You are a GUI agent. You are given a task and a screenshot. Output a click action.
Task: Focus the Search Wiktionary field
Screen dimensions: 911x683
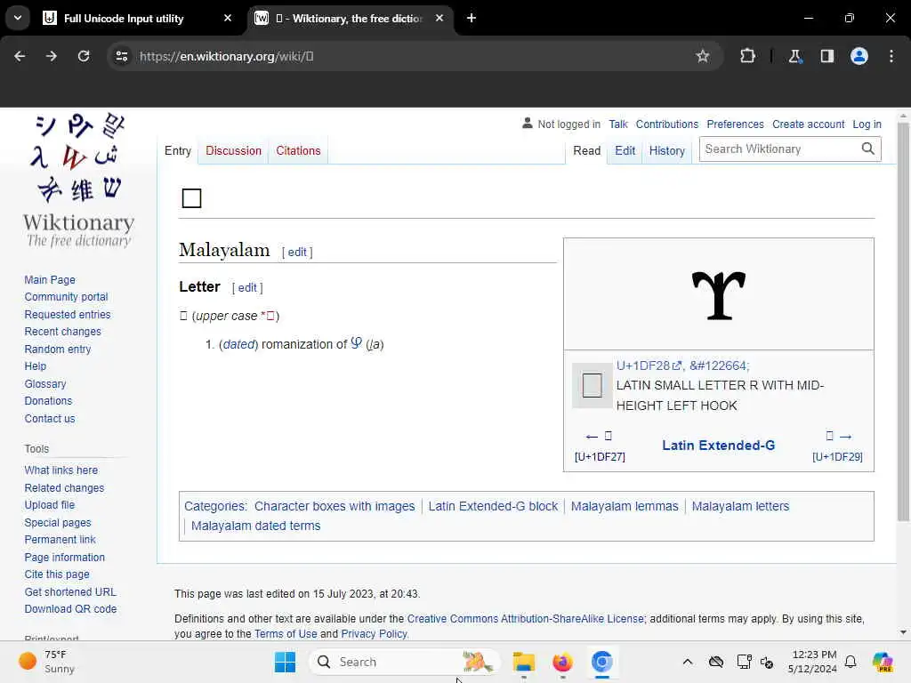pos(779,149)
